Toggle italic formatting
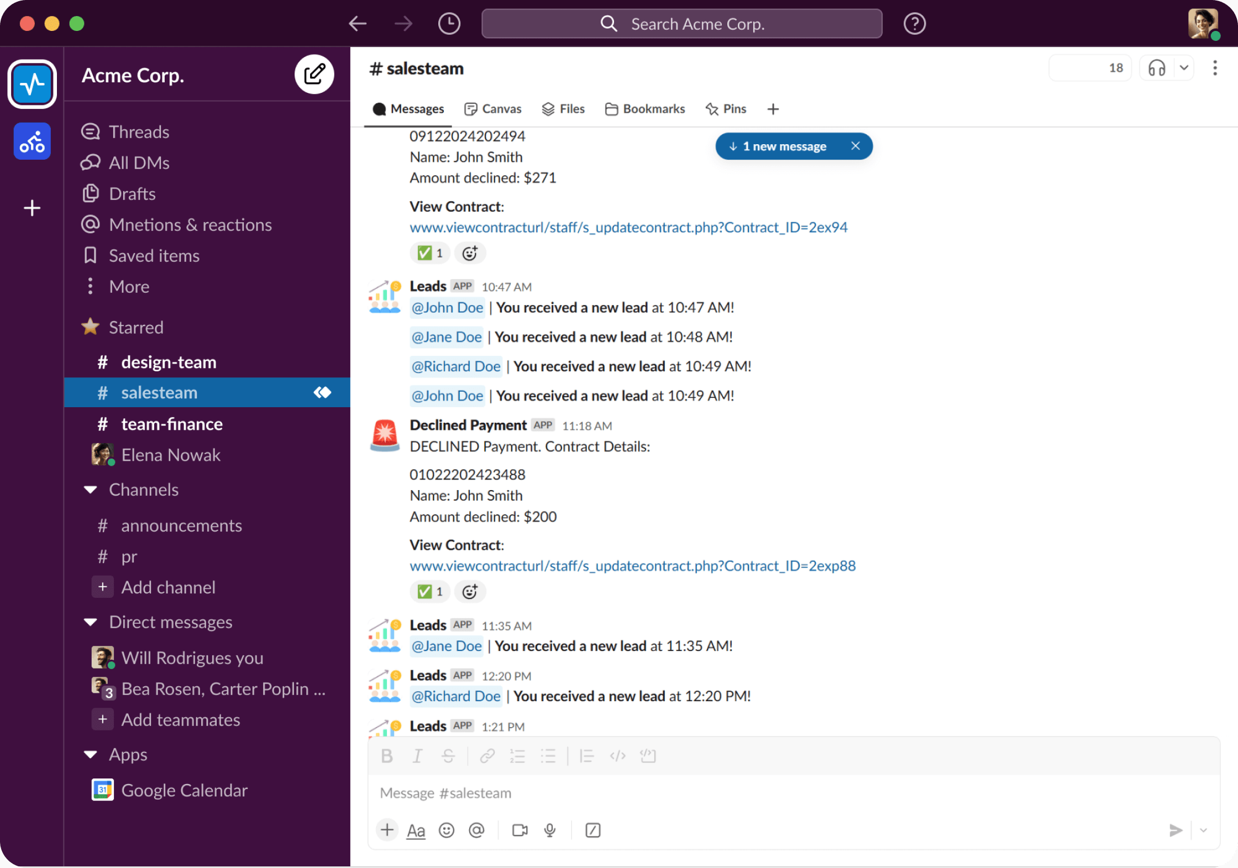This screenshot has height=868, width=1238. tap(417, 756)
